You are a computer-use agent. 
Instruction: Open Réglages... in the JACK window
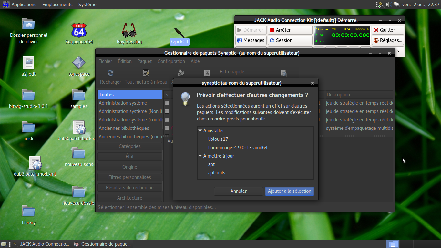388,40
